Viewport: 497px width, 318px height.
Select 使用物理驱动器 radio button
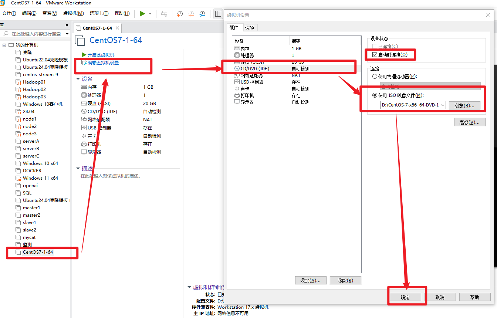click(x=375, y=77)
